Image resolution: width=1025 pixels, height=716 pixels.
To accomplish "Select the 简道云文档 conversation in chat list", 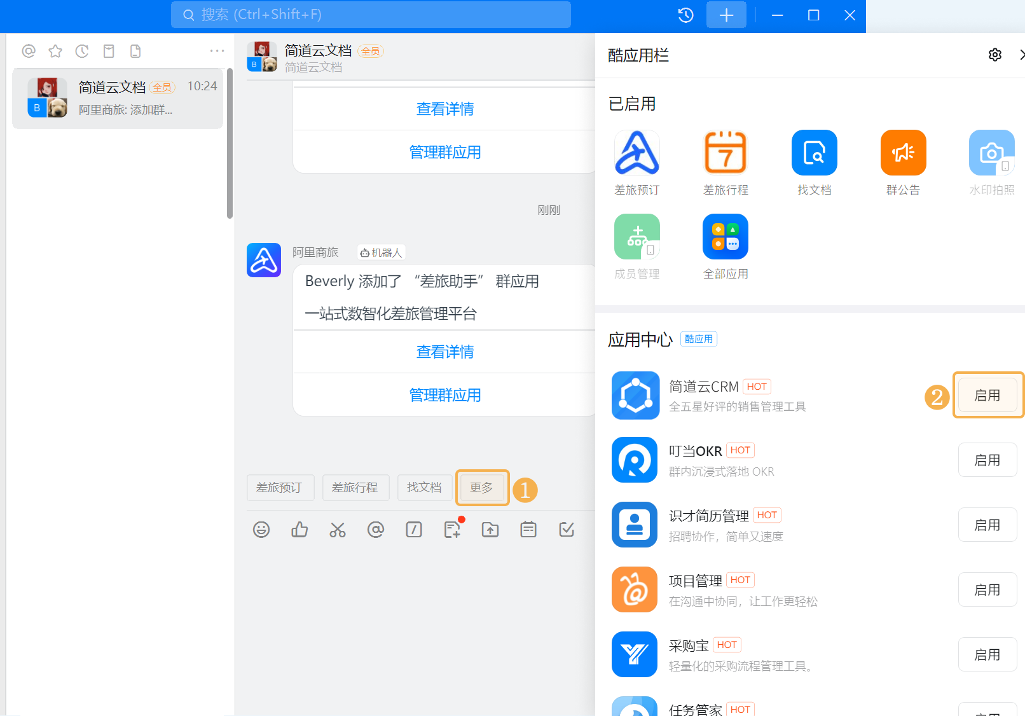I will [118, 99].
